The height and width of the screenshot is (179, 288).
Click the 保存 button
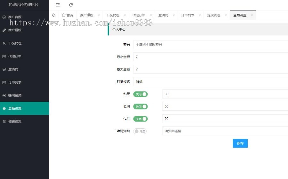click(240, 143)
